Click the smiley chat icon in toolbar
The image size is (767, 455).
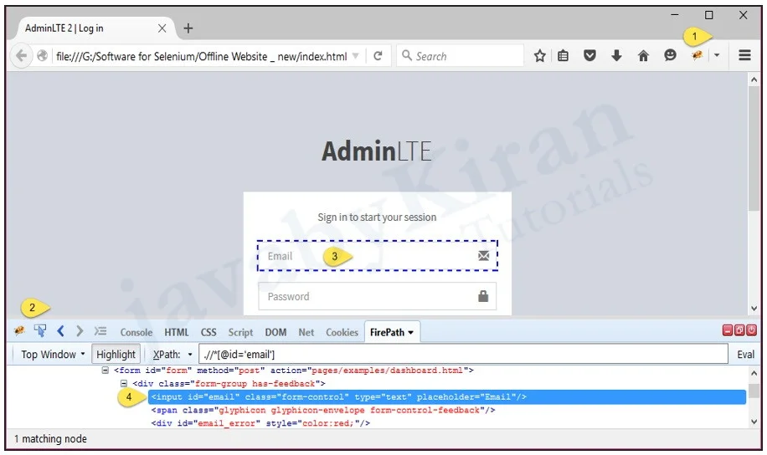pyautogui.click(x=670, y=55)
